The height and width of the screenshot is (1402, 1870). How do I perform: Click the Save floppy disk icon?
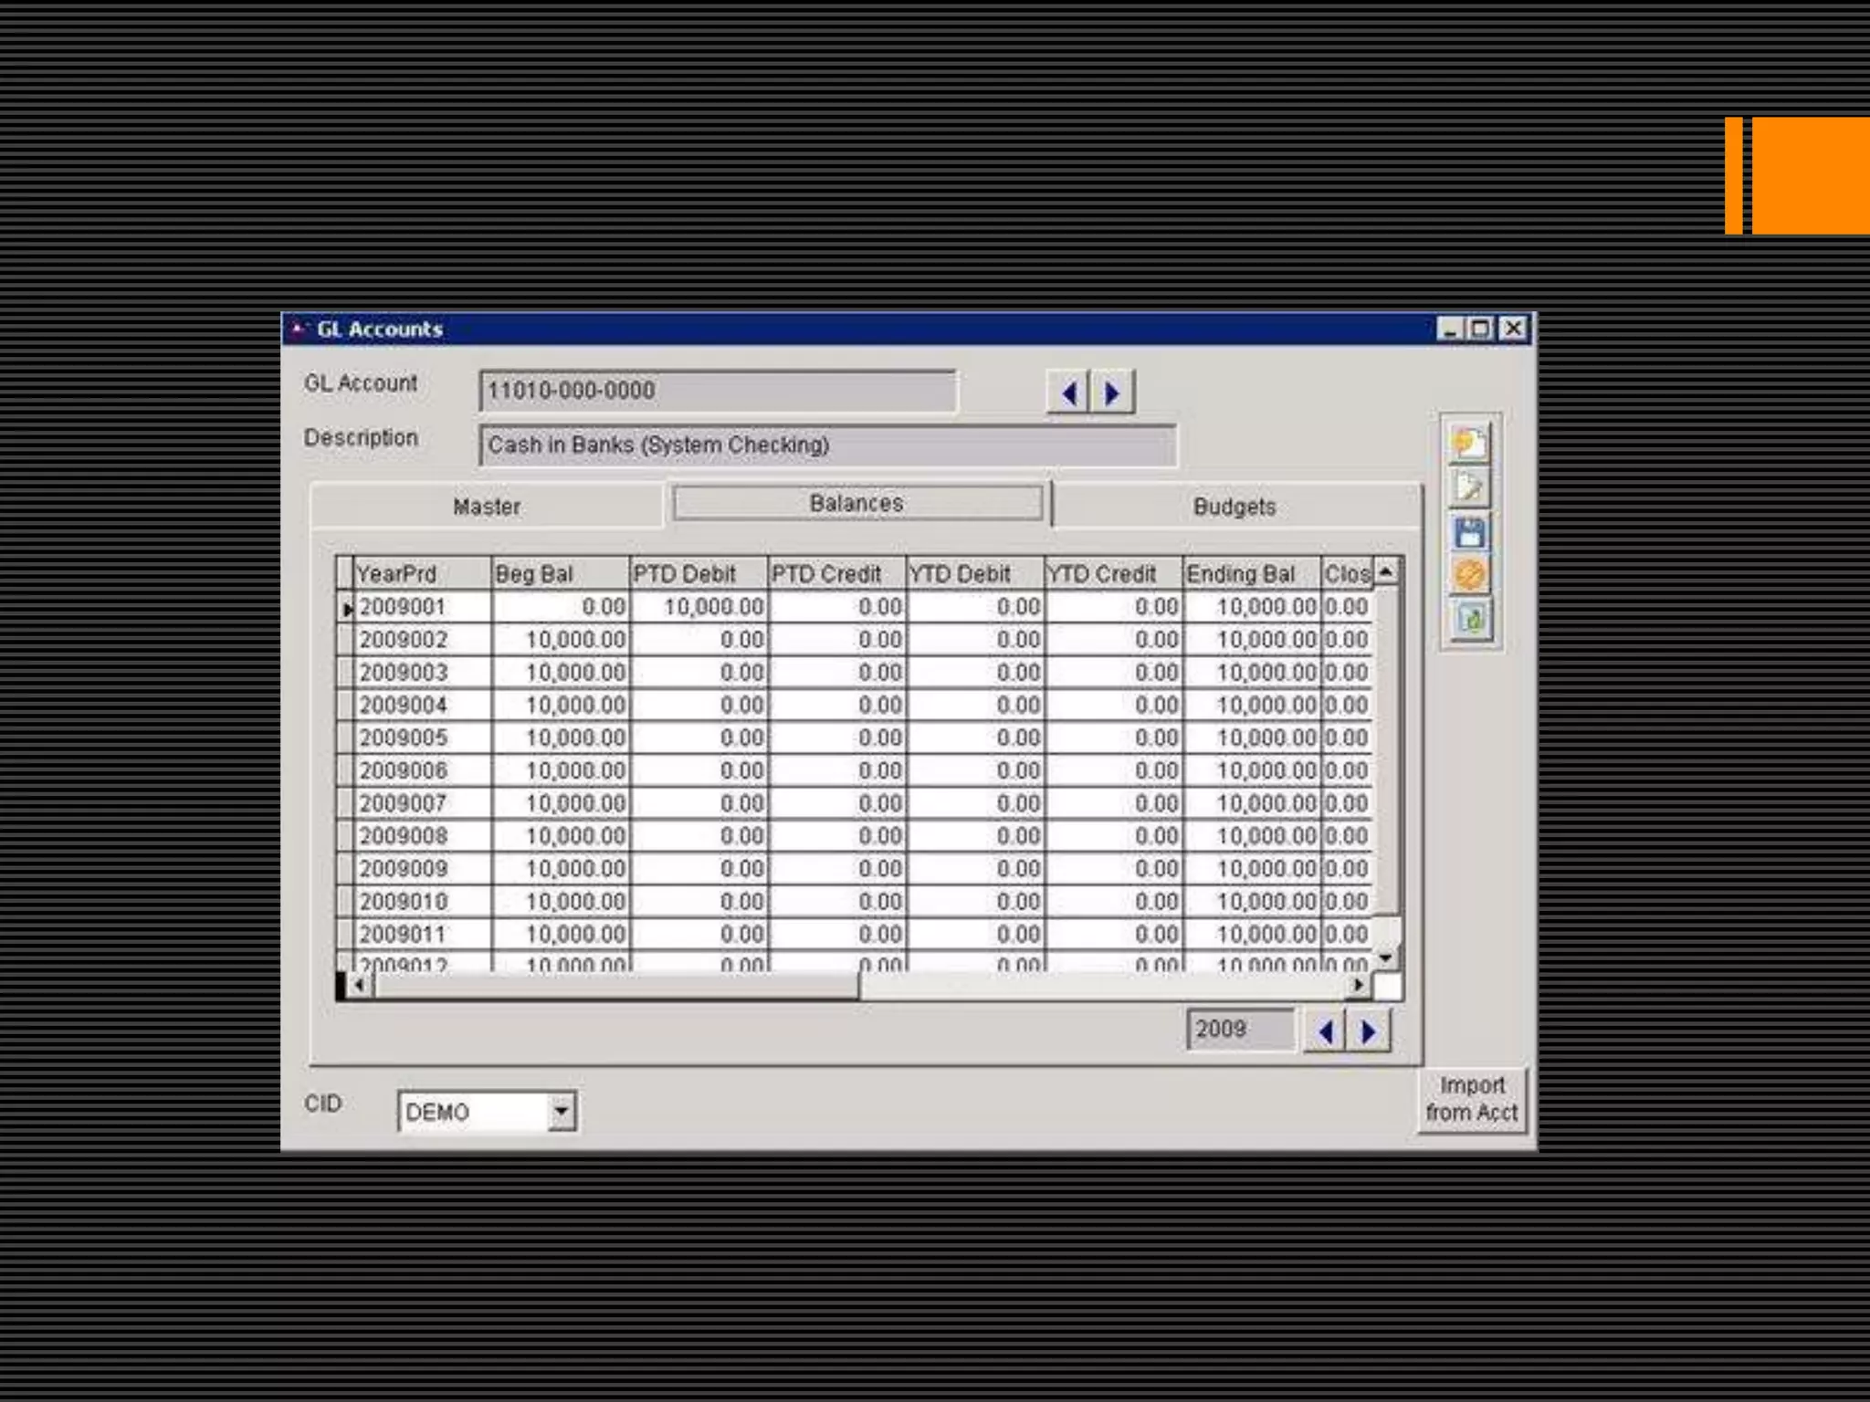click(1469, 533)
